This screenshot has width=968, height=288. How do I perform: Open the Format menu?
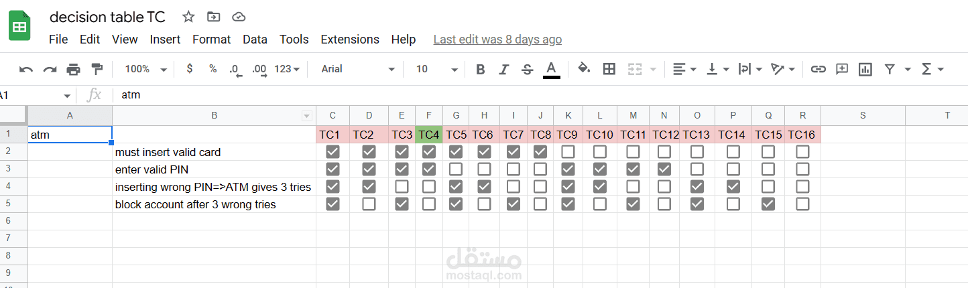211,40
